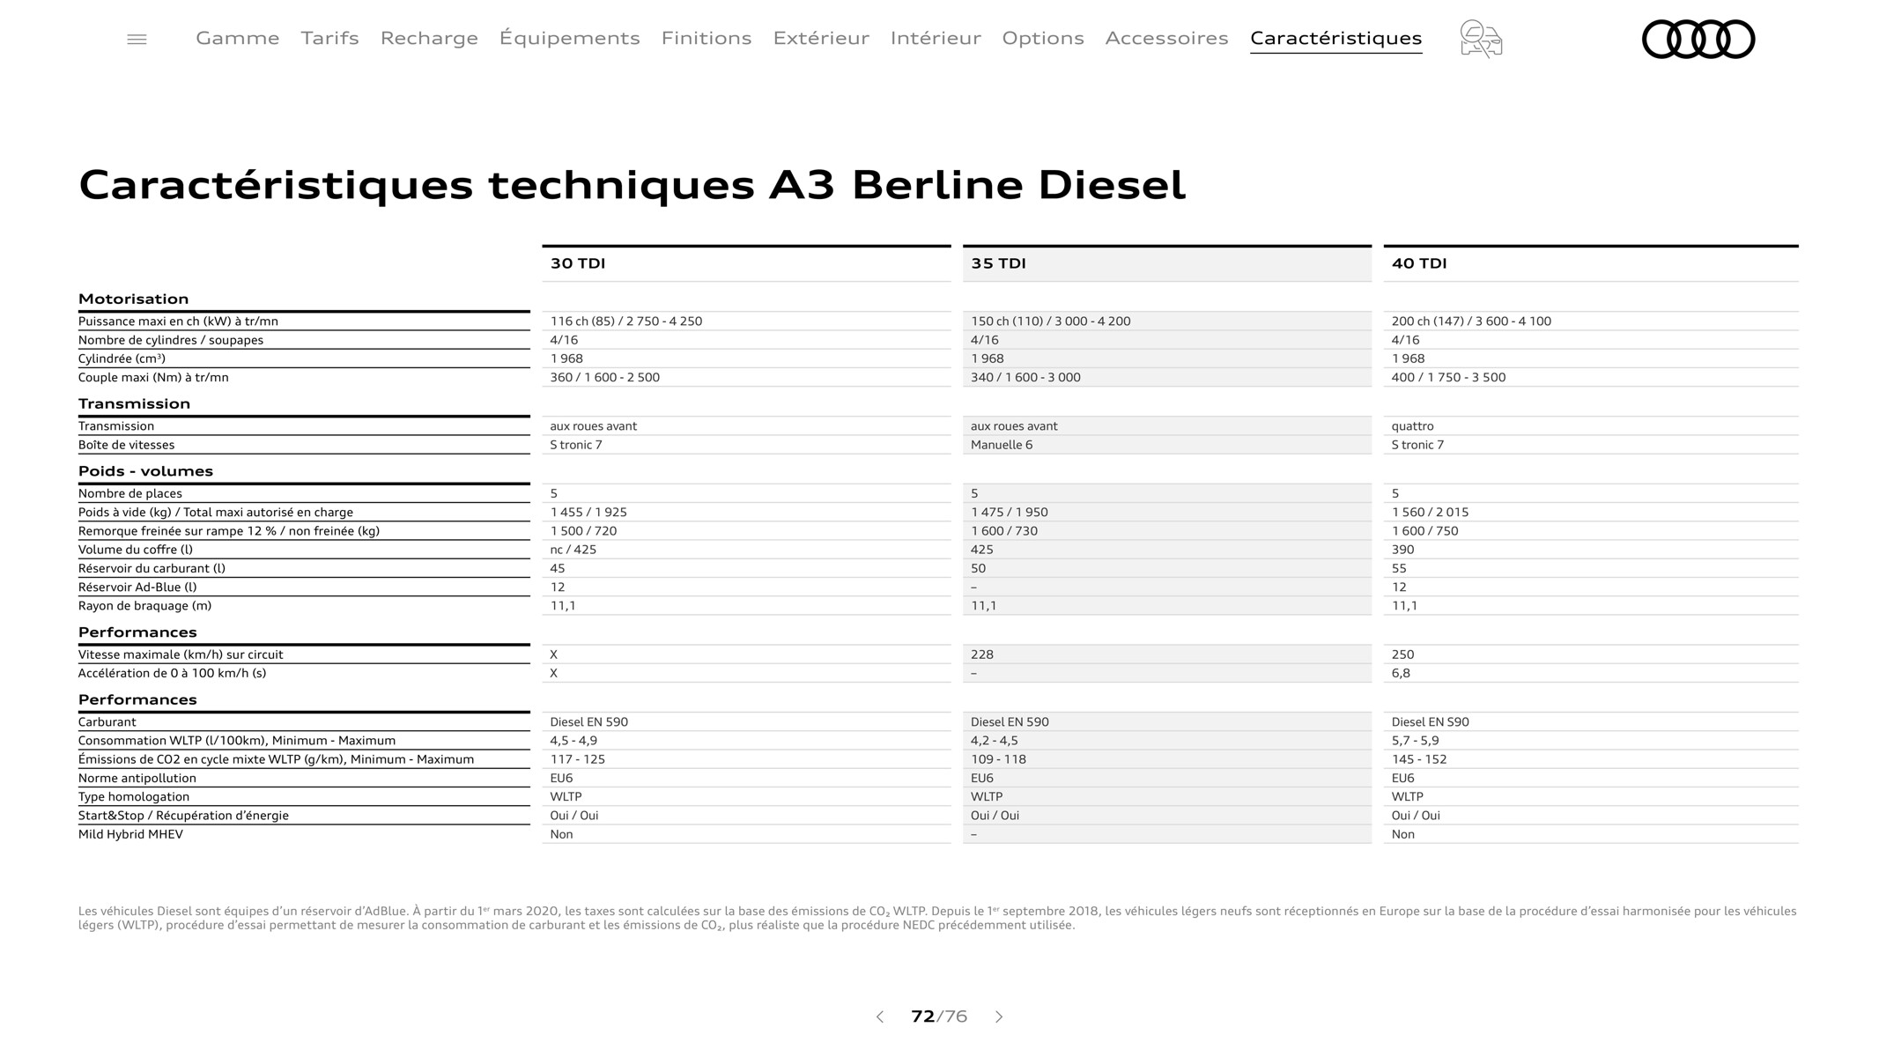Screen dimensions: 1879x1057
Task: Click 'Nombre de cylindres / soupapes' label
Action: (x=171, y=340)
